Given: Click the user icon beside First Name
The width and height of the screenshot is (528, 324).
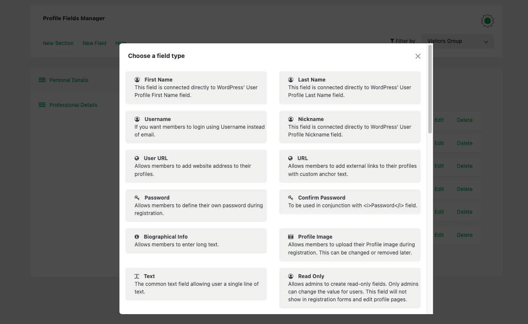Looking at the screenshot, I should click(137, 80).
